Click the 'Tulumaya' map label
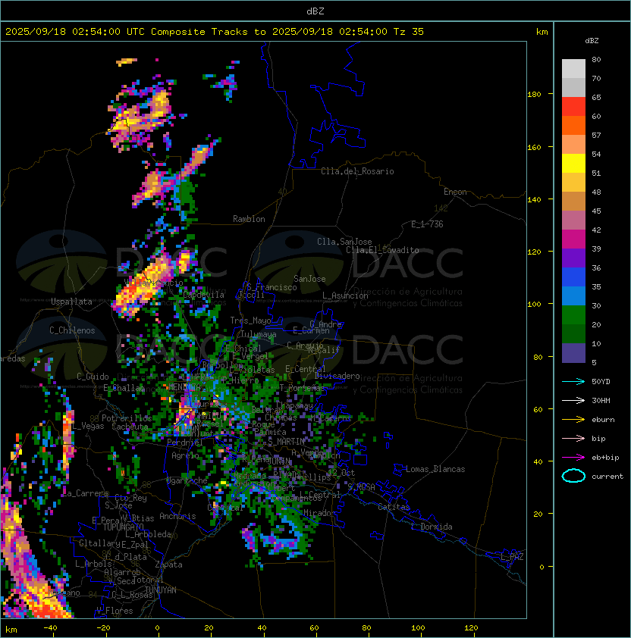 259,334
